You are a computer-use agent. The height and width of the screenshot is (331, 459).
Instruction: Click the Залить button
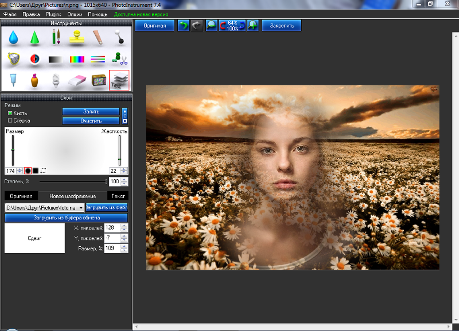(91, 112)
